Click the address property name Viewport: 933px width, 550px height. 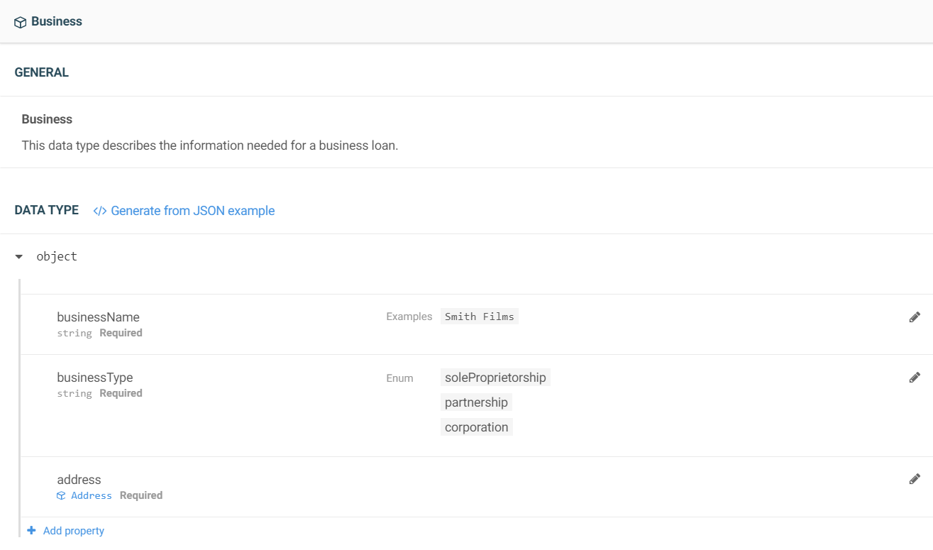point(79,480)
